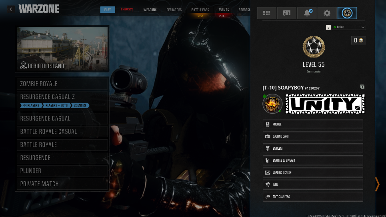This screenshot has height=217, width=386.
Task: Select Plunder mode
Action: tap(62, 171)
